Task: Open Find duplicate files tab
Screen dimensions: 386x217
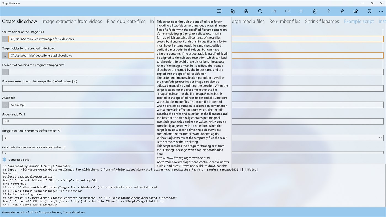Action: point(126,21)
